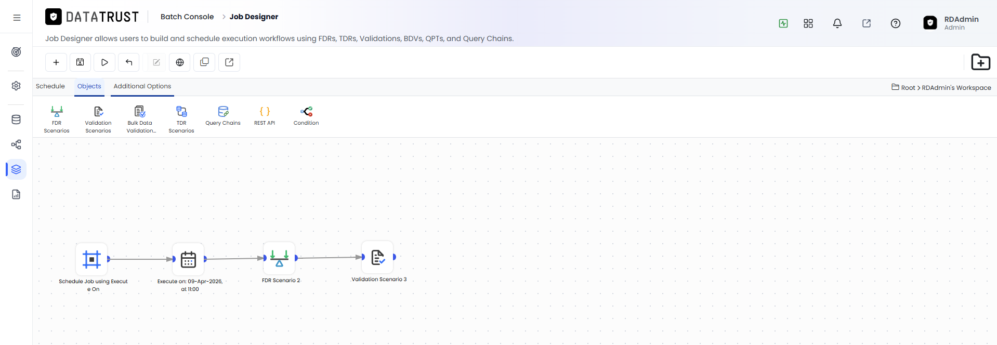This screenshot has width=997, height=345.
Task: Select the Query Chains object
Action: pos(223,116)
